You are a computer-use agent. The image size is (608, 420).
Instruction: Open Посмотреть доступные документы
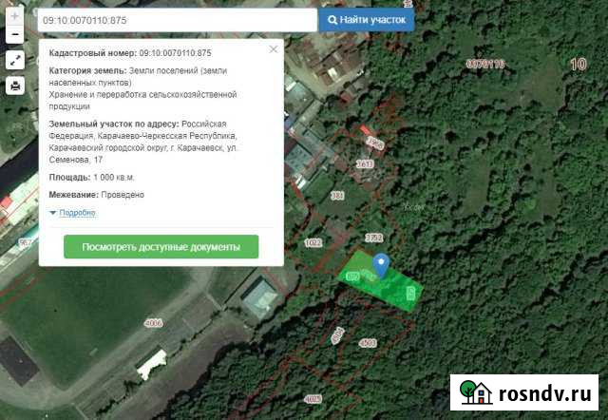(161, 247)
